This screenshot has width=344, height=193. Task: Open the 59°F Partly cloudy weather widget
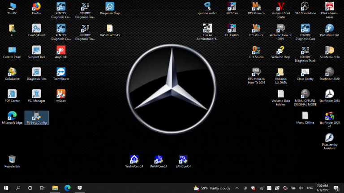212,188
